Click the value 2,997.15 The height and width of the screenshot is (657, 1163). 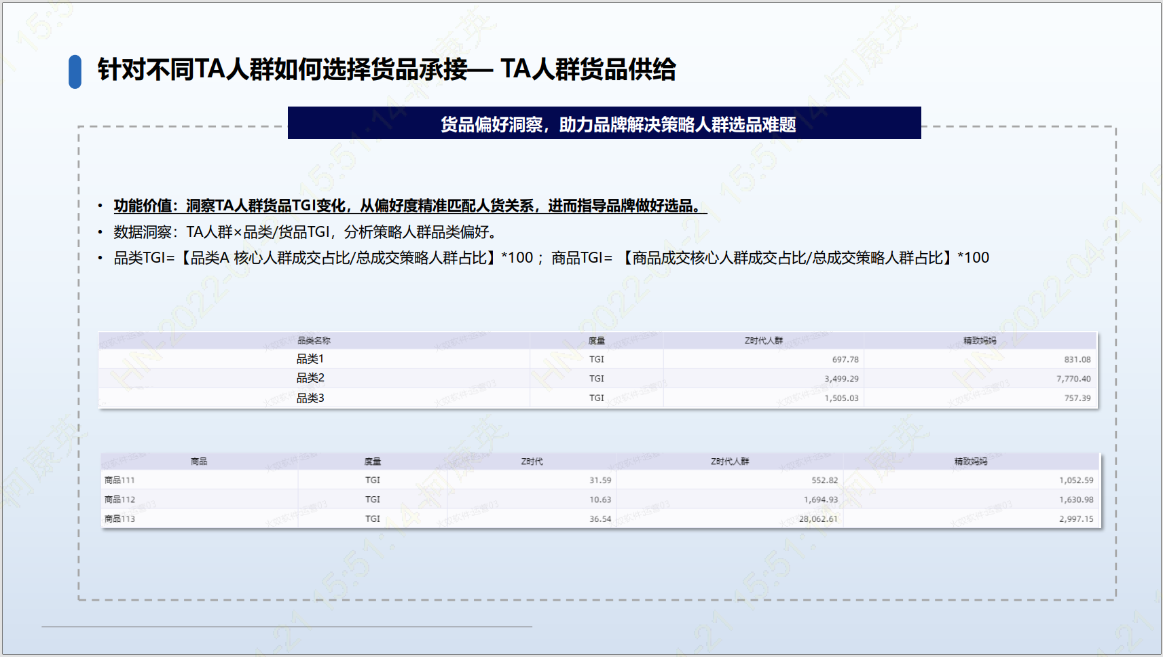click(1076, 519)
